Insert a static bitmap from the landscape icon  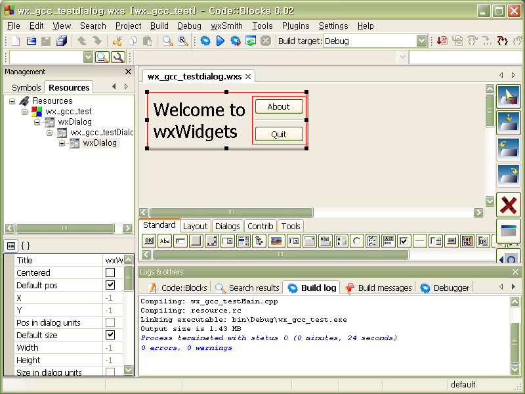[276, 241]
